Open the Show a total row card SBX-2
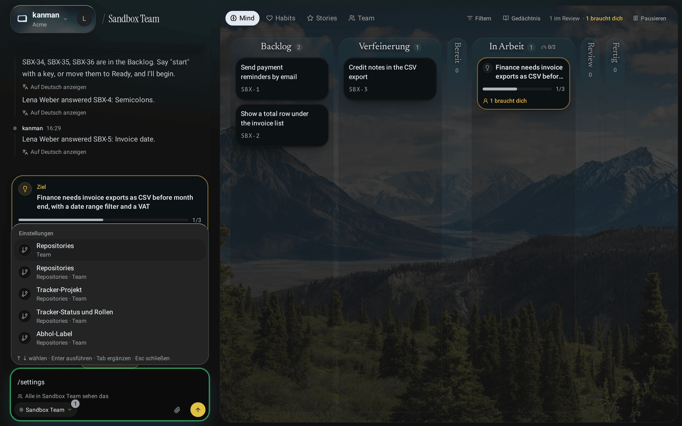Image resolution: width=682 pixels, height=426 pixels. pyautogui.click(x=282, y=125)
